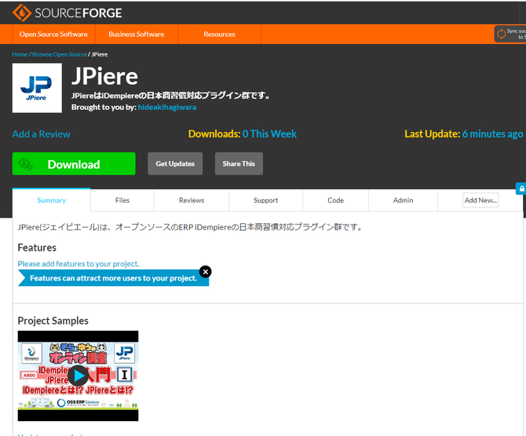Click the Features can attract more users banner

coord(113,278)
